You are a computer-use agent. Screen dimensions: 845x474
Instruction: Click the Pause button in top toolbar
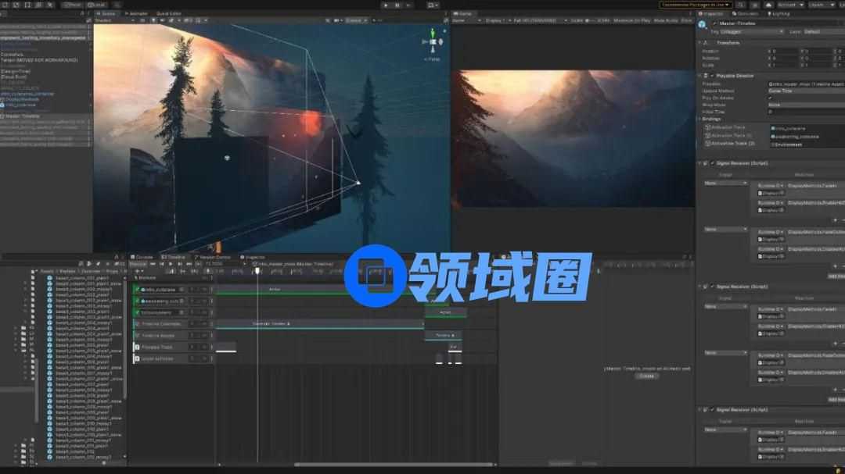coord(397,5)
